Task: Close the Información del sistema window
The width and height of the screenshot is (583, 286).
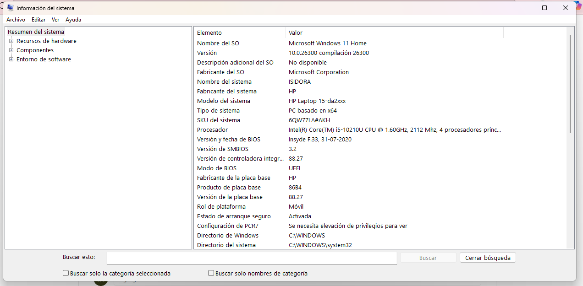Action: point(566,8)
